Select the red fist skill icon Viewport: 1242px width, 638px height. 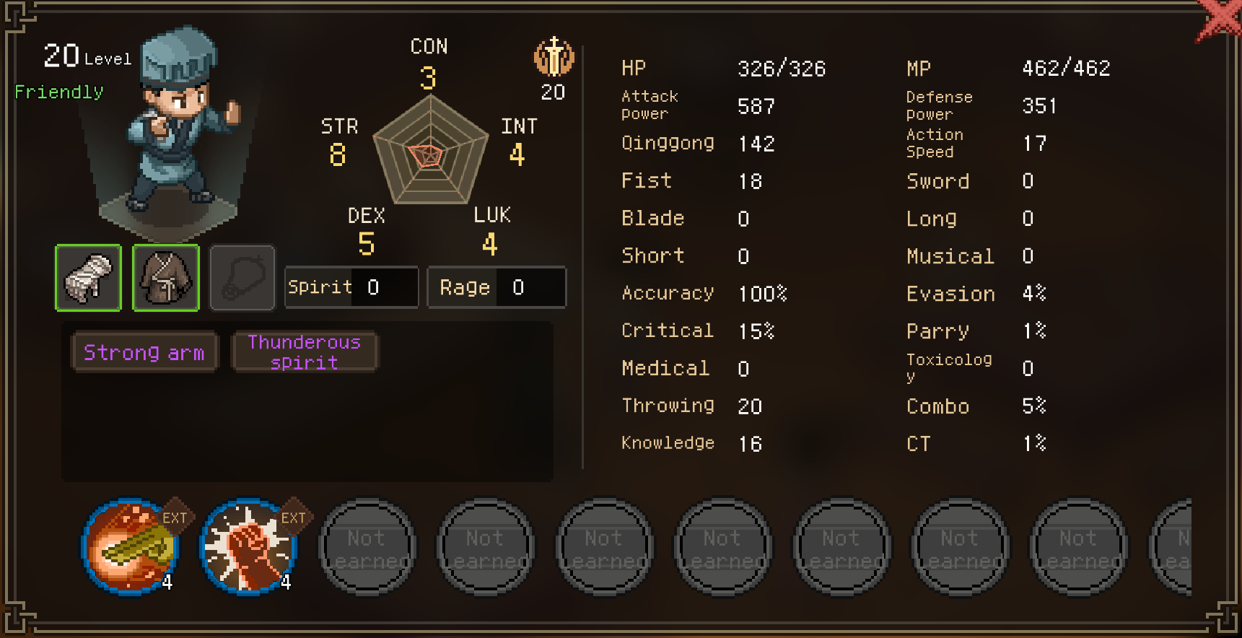248,546
